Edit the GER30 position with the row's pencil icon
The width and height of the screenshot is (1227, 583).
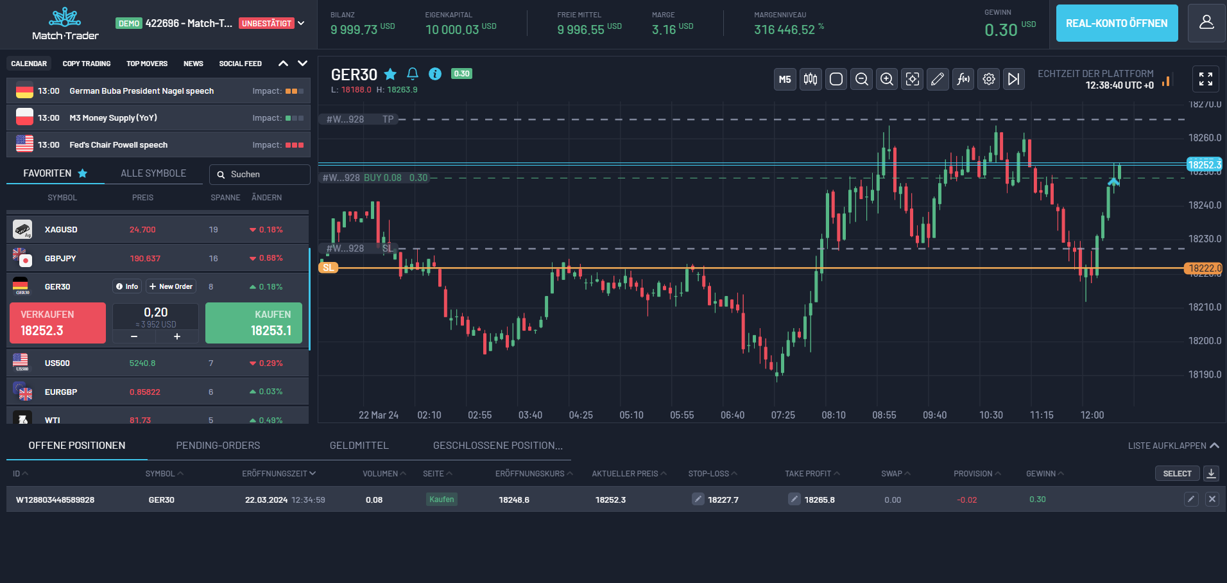point(1191,499)
